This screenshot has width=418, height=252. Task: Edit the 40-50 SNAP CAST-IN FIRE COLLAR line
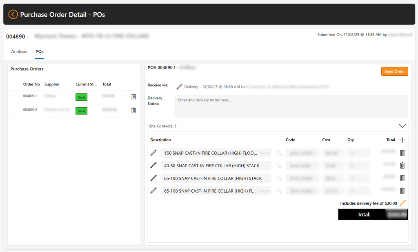click(153, 165)
